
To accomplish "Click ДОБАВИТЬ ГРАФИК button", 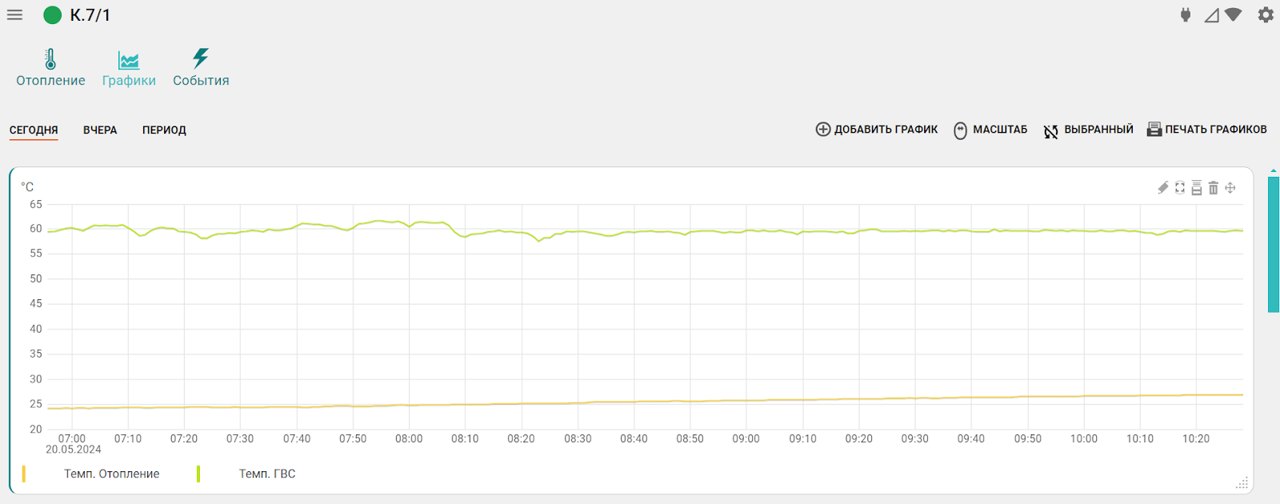I will click(x=877, y=130).
